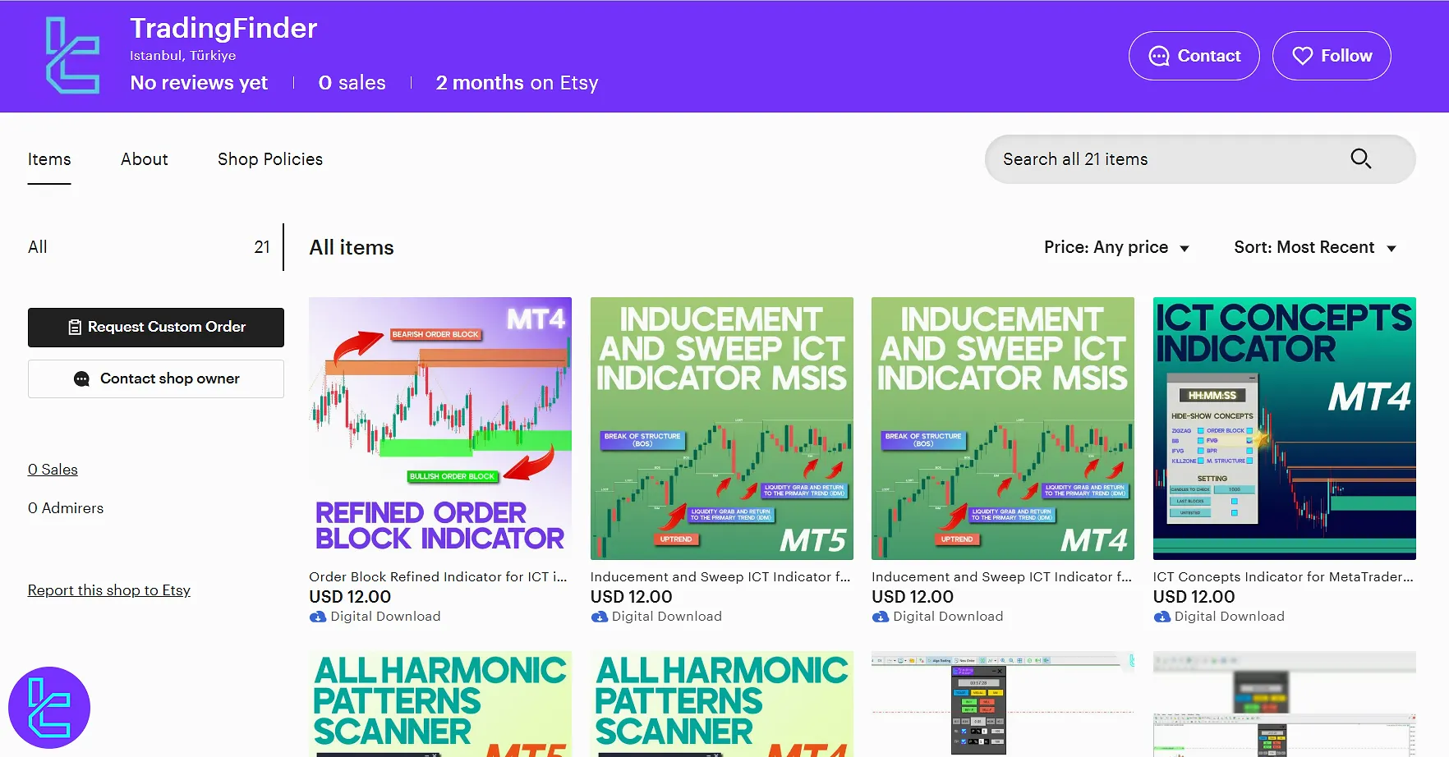Open the Sort: Most Recent dropdown

pyautogui.click(x=1314, y=247)
